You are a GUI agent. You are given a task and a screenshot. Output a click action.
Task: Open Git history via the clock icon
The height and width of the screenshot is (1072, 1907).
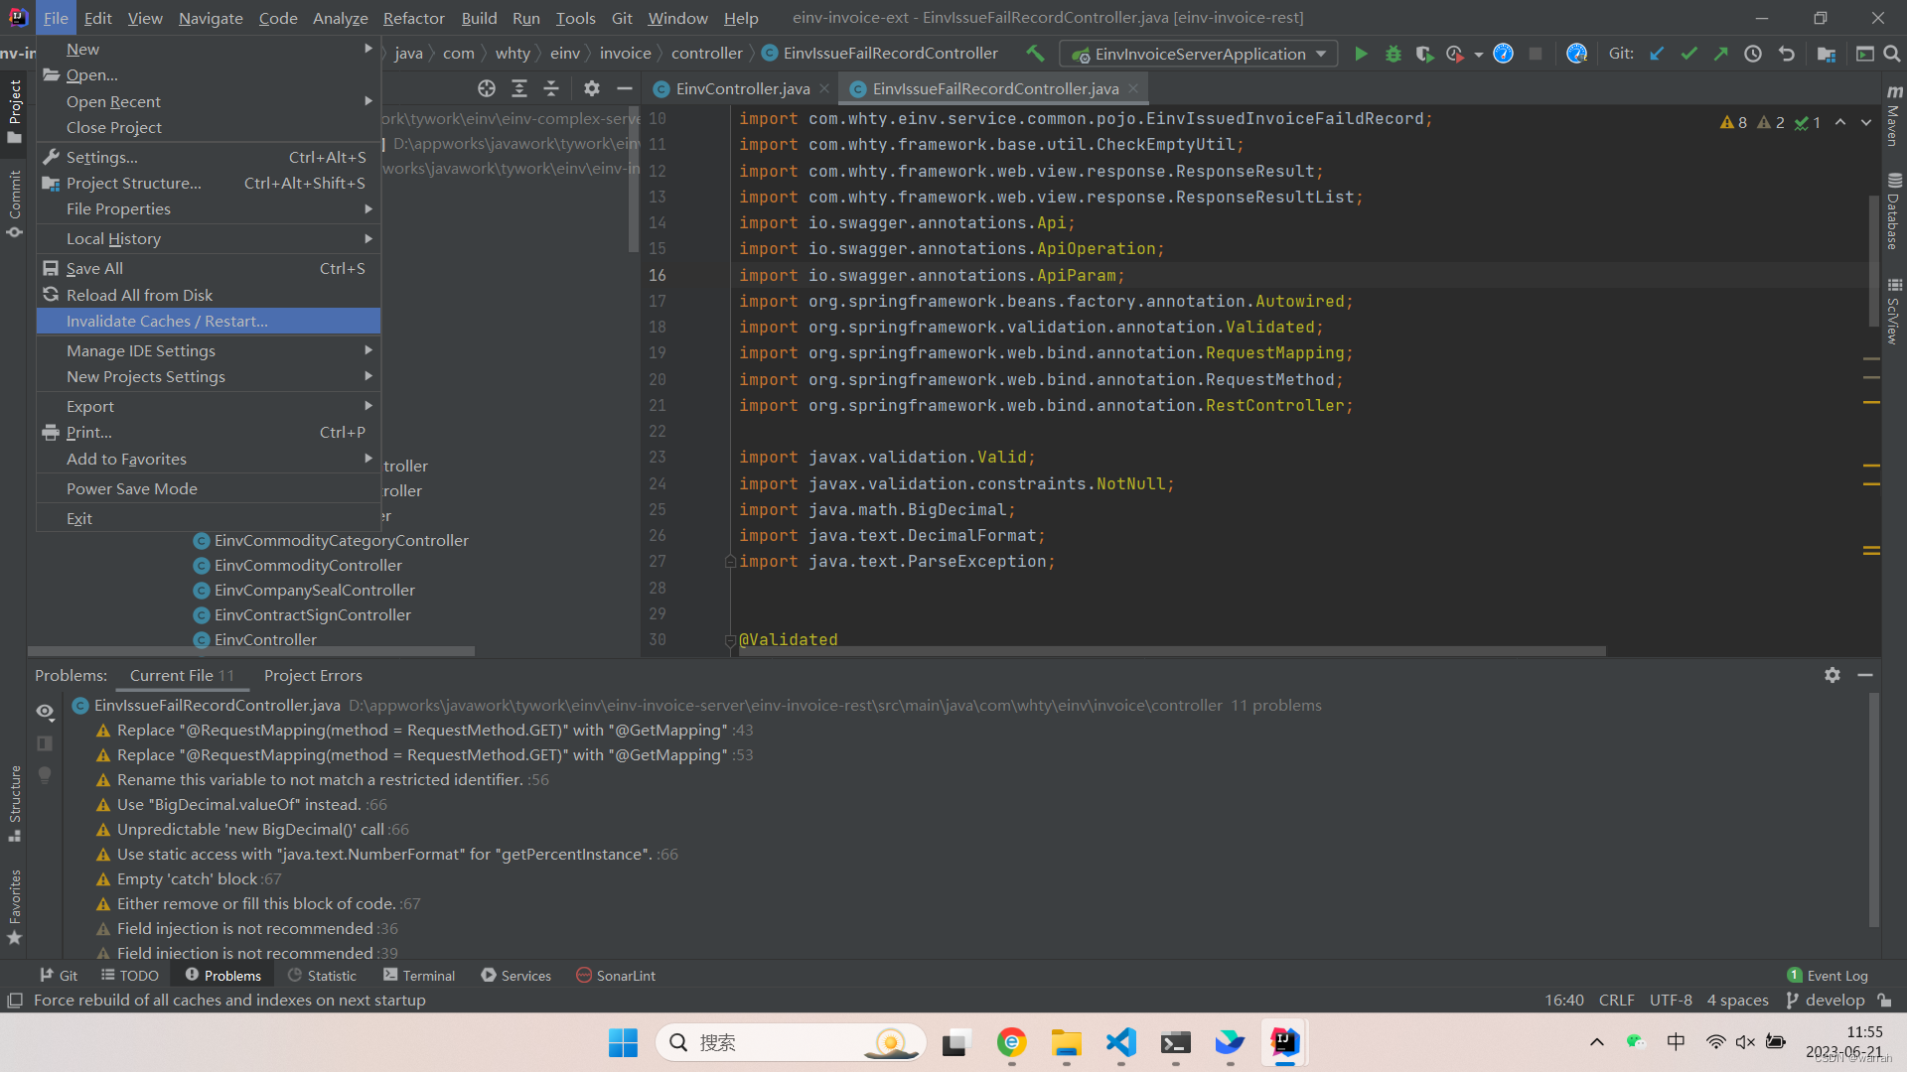[x=1753, y=54]
